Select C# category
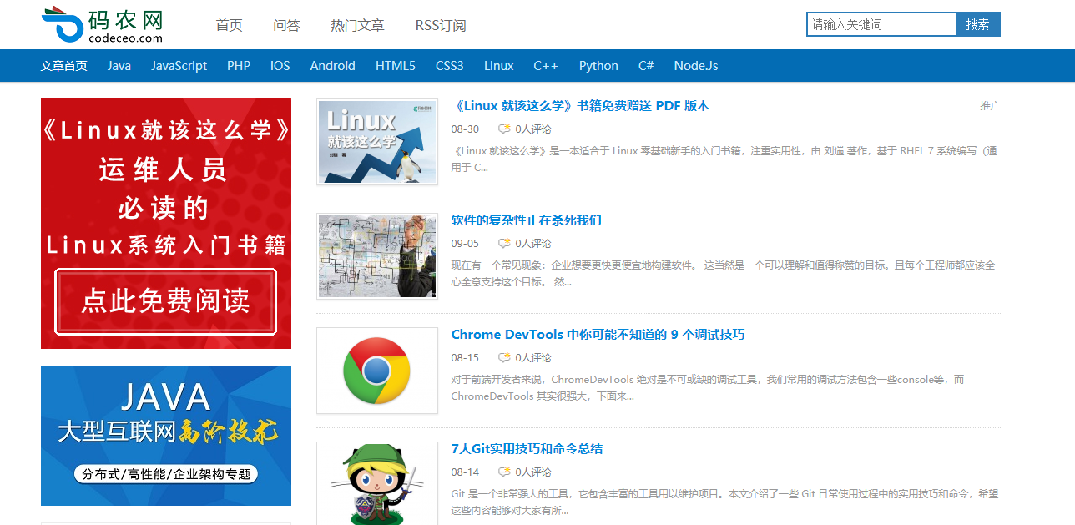 (x=646, y=66)
